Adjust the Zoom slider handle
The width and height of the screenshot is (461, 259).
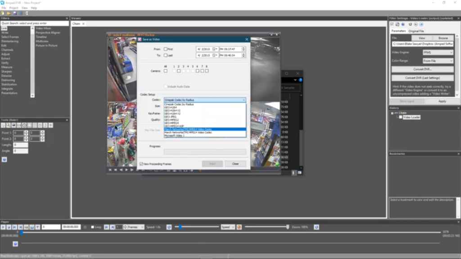pos(288,227)
